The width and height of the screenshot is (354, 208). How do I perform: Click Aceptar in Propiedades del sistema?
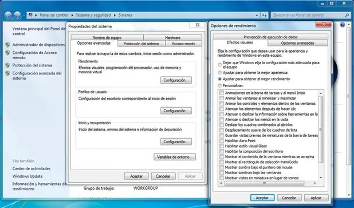(136, 176)
